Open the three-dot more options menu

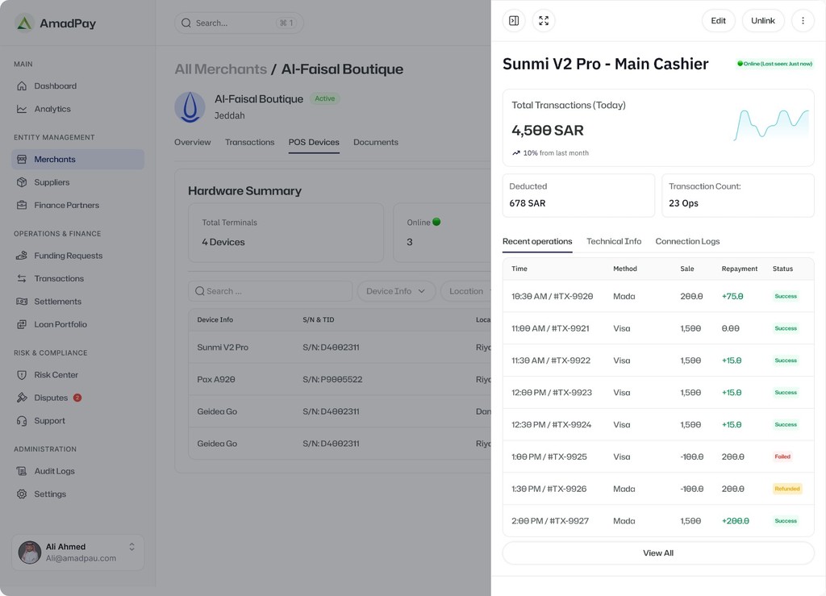pos(803,21)
